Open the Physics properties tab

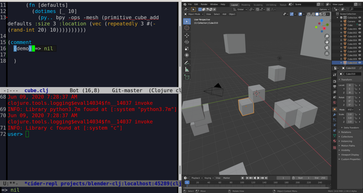point(335,125)
